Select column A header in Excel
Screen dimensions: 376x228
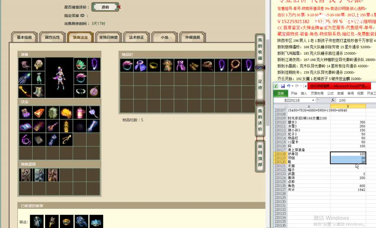coord(309,106)
